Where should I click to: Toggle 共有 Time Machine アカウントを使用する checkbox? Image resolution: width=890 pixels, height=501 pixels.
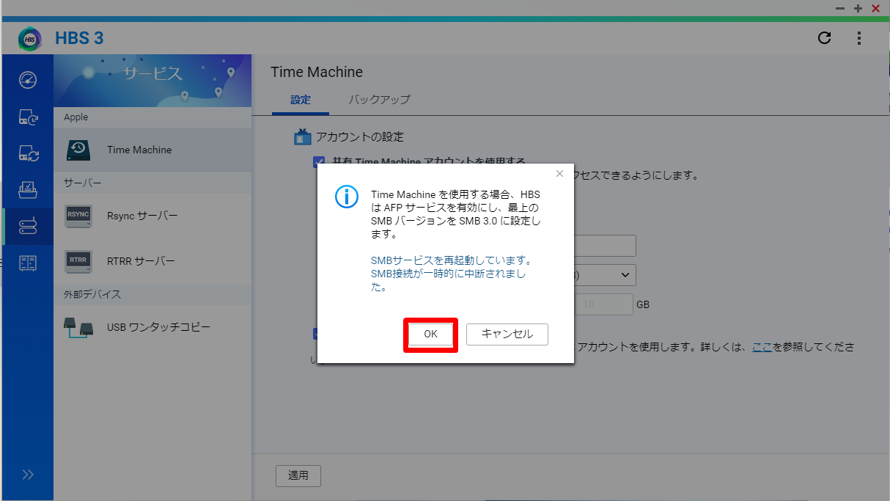(319, 162)
